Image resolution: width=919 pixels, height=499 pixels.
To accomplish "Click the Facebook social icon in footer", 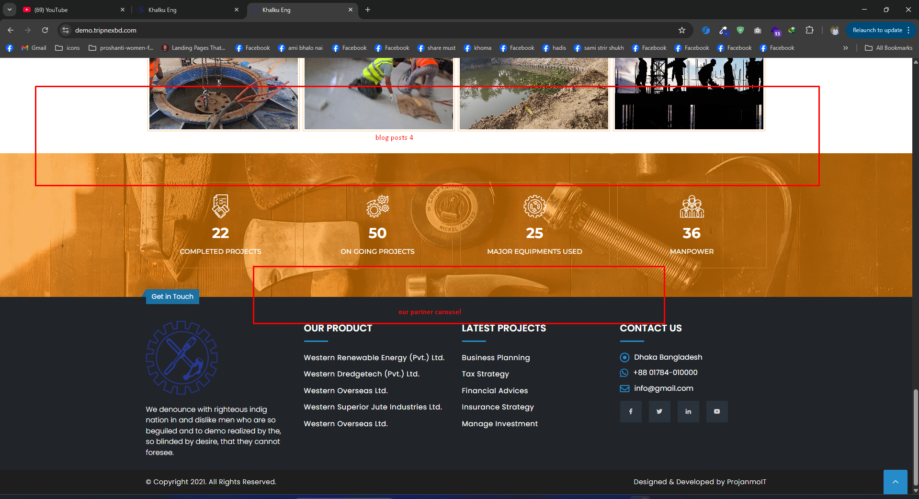I will [x=630, y=411].
